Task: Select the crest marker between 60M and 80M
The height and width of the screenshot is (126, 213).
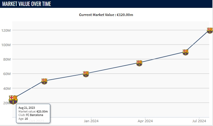Action: click(139, 63)
